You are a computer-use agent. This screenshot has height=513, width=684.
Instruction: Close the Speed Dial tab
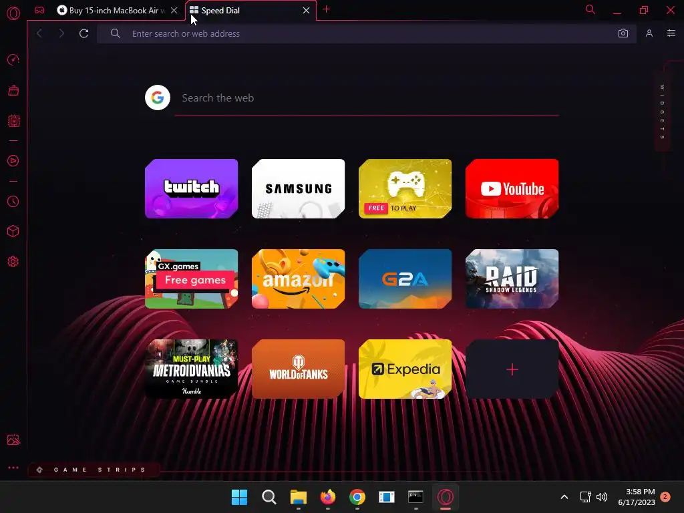coord(306,11)
